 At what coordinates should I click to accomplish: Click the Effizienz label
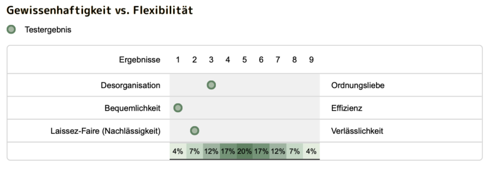point(346,108)
